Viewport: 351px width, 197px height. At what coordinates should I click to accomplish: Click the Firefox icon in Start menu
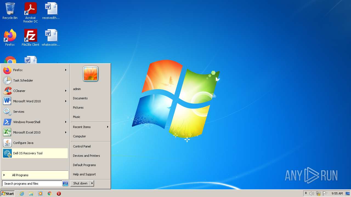7,70
